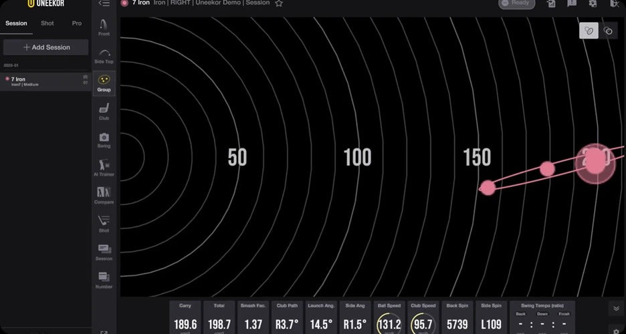Open the Shot list view
This screenshot has height=334, width=626.
104,224
